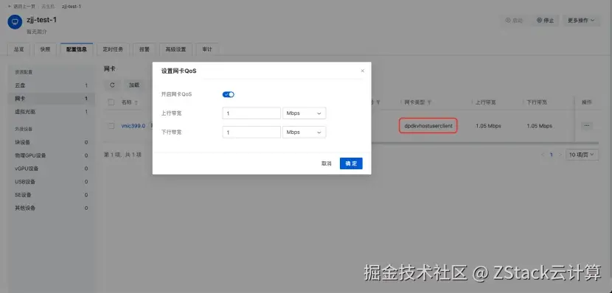Sort by 名称 column arrows
This screenshot has height=293, width=612.
tap(136, 103)
